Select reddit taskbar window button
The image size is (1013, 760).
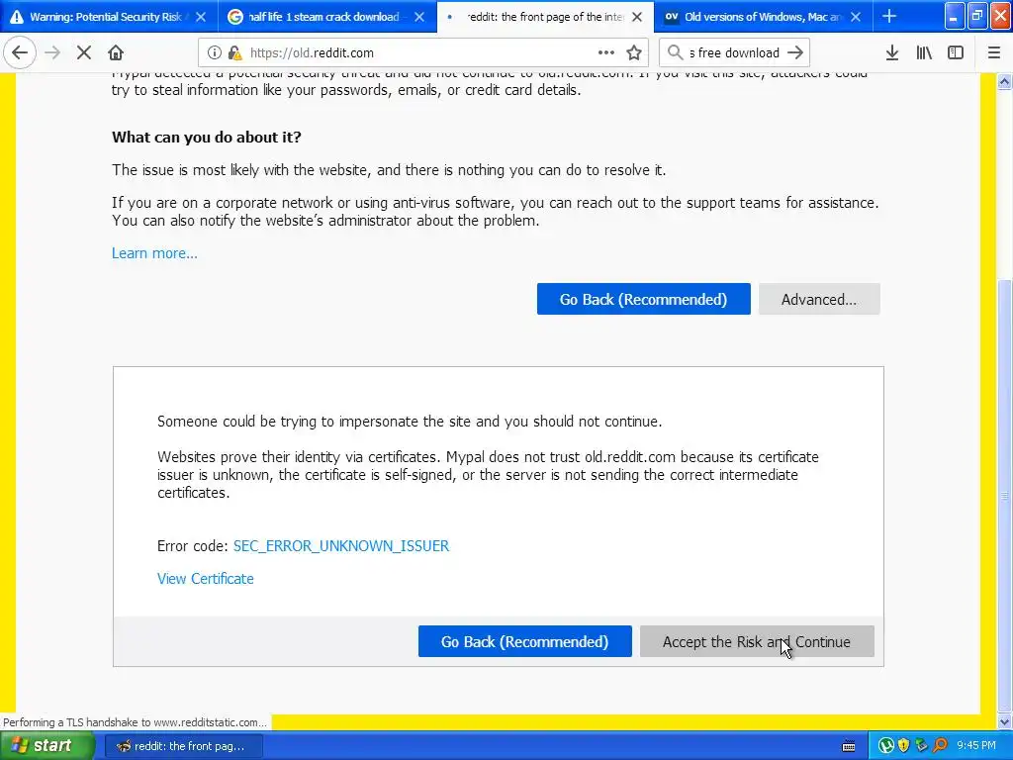[x=183, y=746]
